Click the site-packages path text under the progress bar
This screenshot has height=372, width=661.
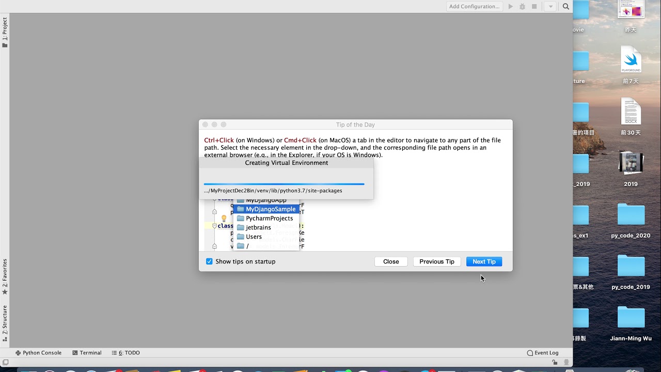(273, 191)
